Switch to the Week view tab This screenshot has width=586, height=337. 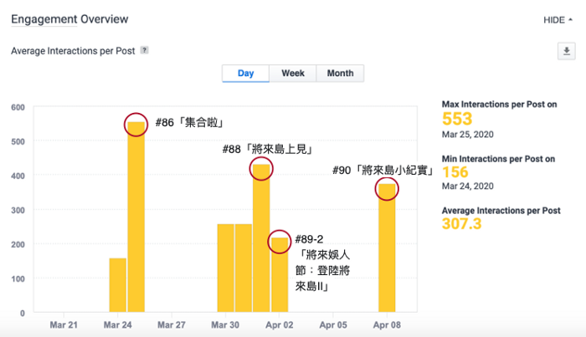293,74
